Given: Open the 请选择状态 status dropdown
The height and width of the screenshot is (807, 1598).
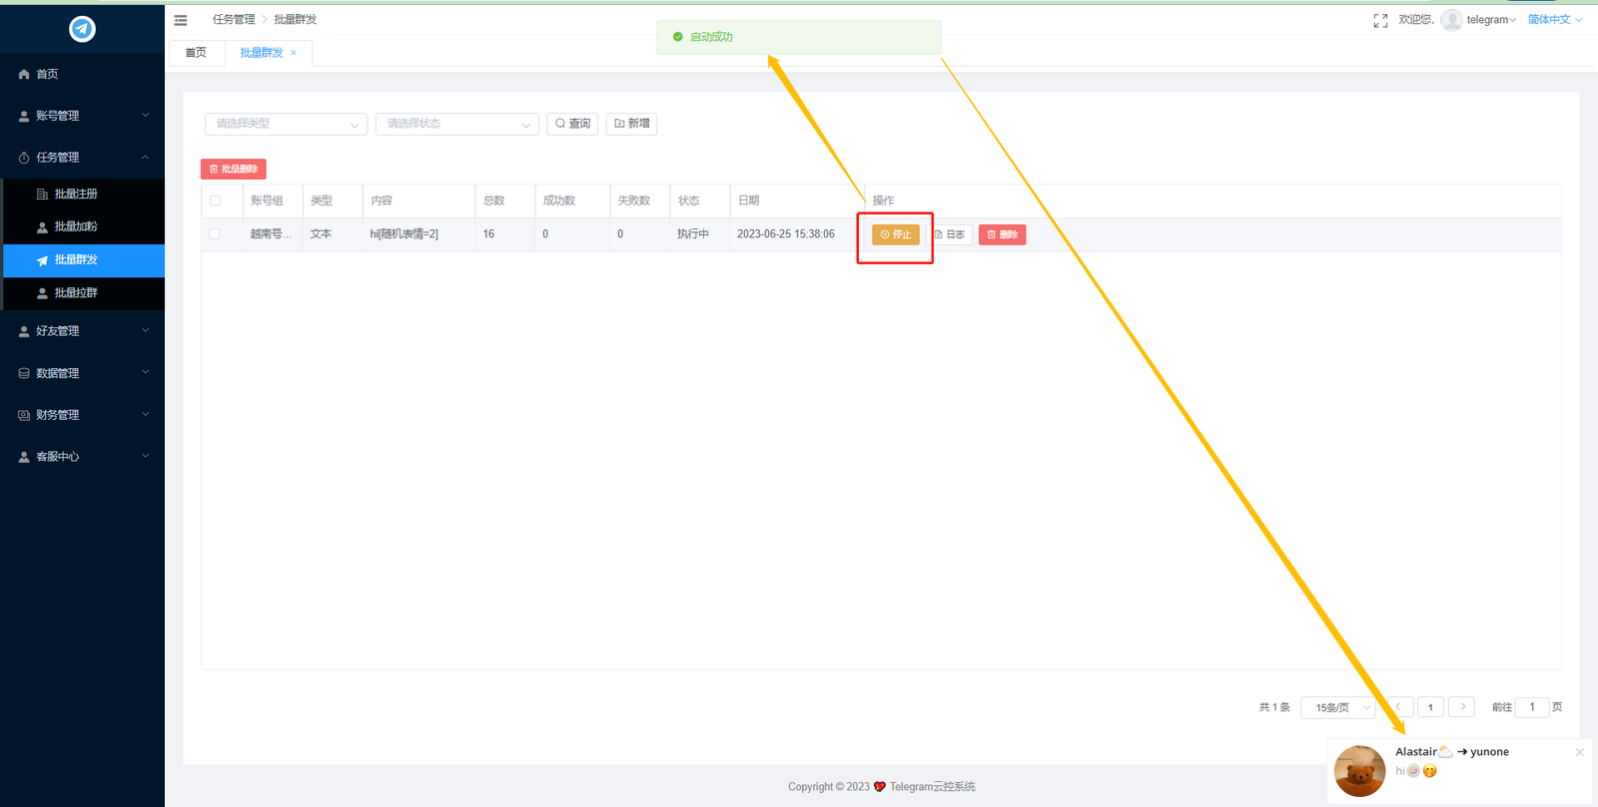Looking at the screenshot, I should (456, 124).
